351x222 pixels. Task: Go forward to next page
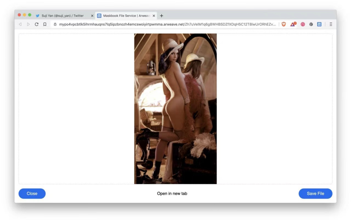click(x=28, y=24)
